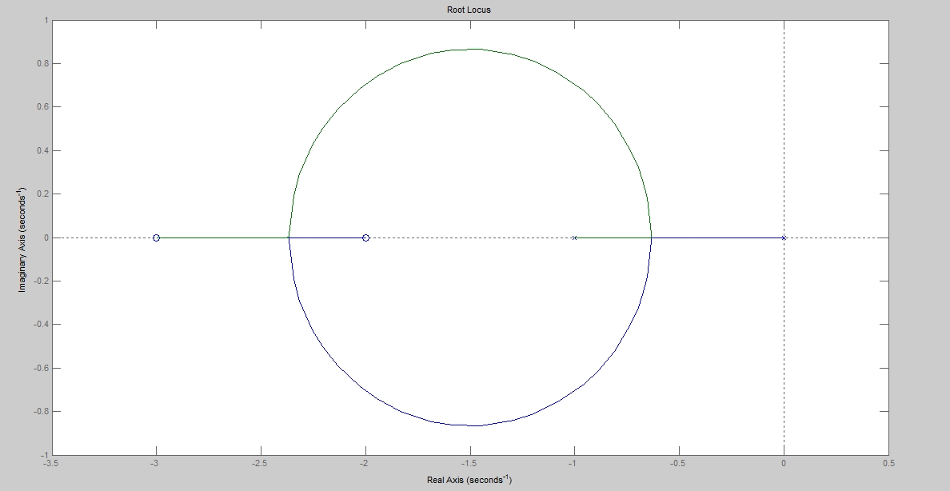Click the "0.4" imaginary axis tick label
Viewport: 950px width, 491px height.
point(42,151)
